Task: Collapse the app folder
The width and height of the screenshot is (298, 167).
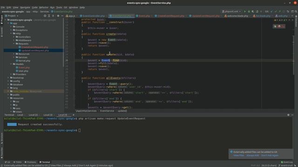Action: coord(8,23)
